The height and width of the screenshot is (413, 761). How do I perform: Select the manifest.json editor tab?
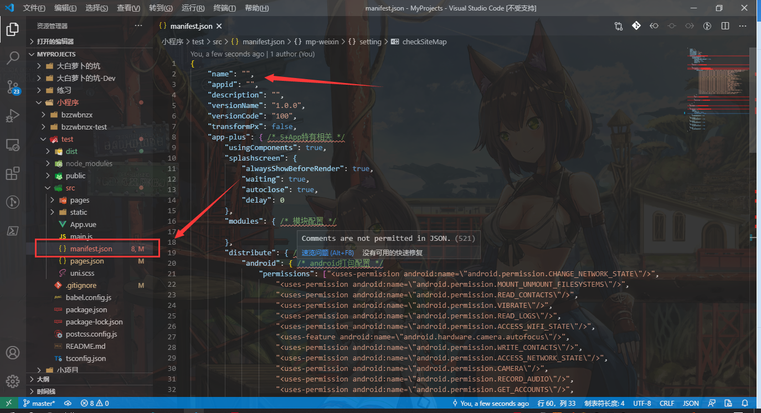(x=191, y=26)
